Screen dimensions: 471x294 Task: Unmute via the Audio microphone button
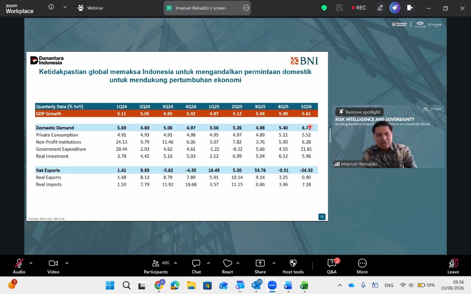pyautogui.click(x=19, y=266)
